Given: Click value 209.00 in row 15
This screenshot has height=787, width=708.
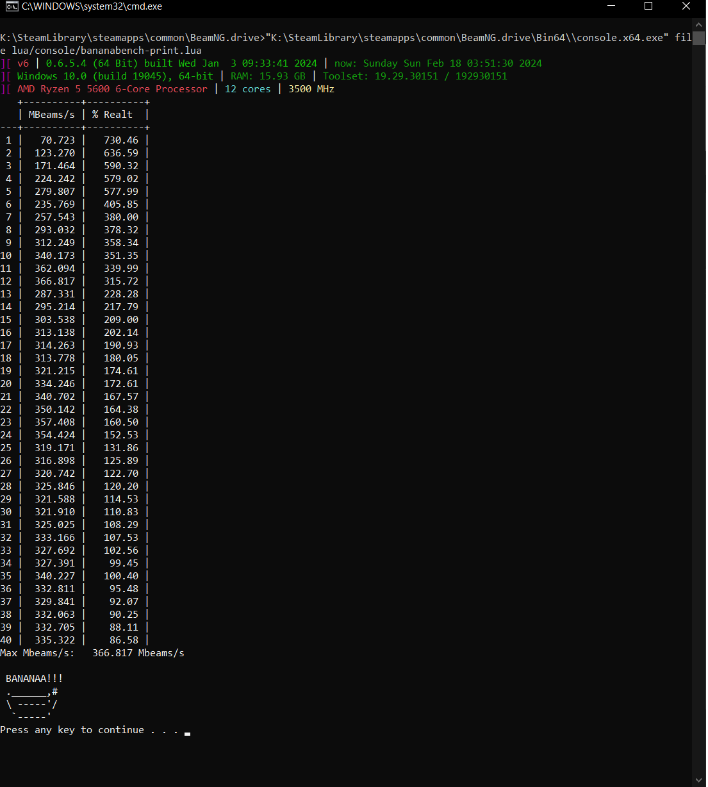Looking at the screenshot, I should (x=121, y=320).
